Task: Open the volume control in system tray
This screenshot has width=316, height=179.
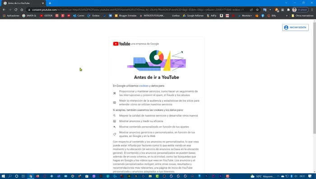Action: click(296, 176)
